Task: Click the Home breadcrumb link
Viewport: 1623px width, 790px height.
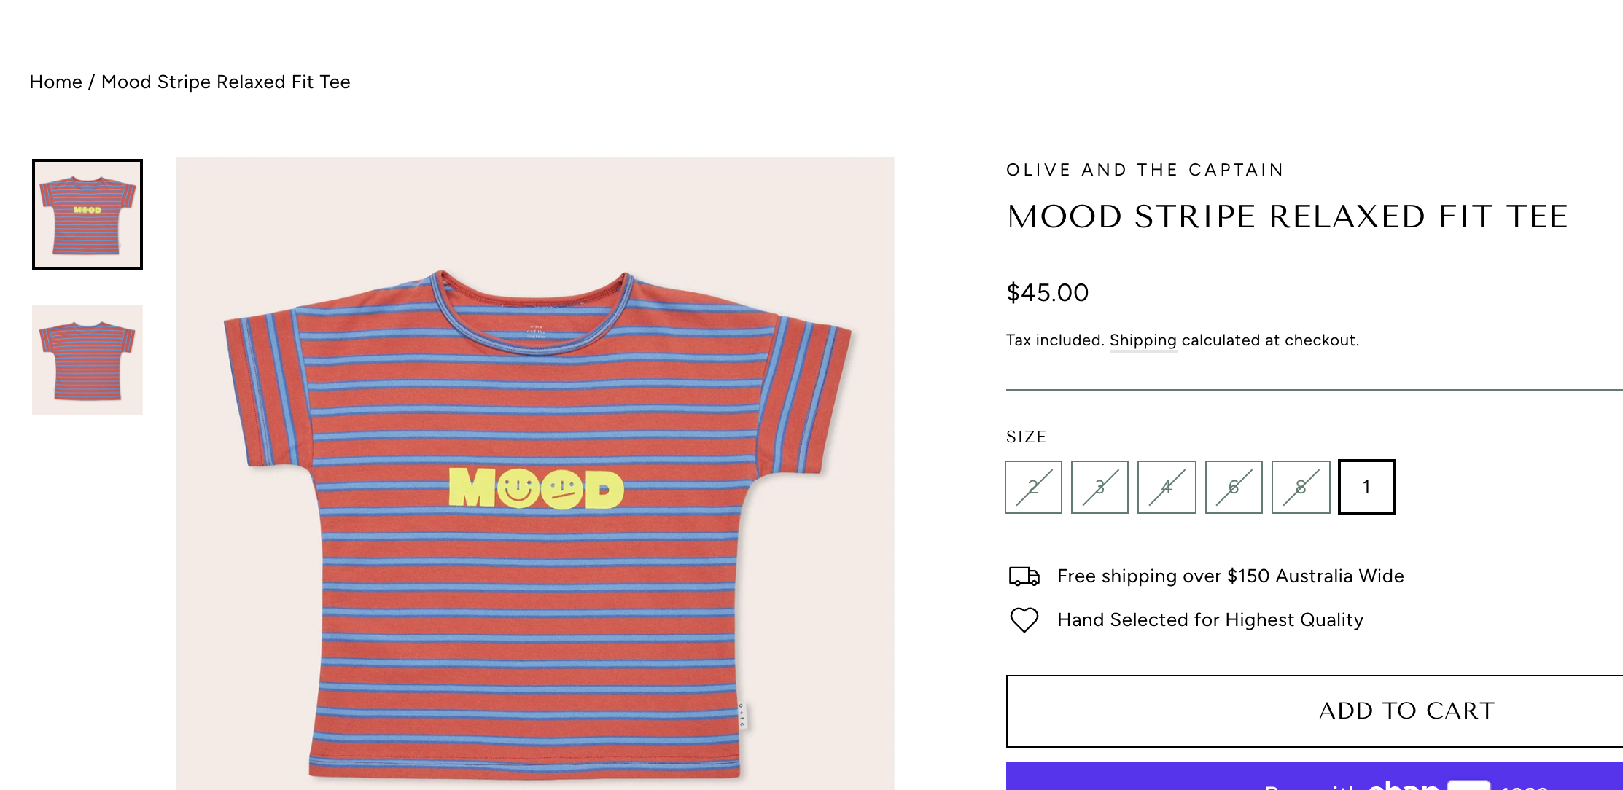Action: pos(55,82)
